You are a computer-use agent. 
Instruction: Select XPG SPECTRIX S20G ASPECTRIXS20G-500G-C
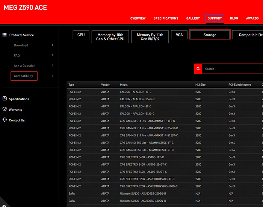pos(149,186)
